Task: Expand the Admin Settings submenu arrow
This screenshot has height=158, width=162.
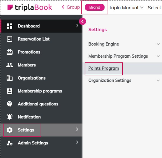Action: (77, 143)
